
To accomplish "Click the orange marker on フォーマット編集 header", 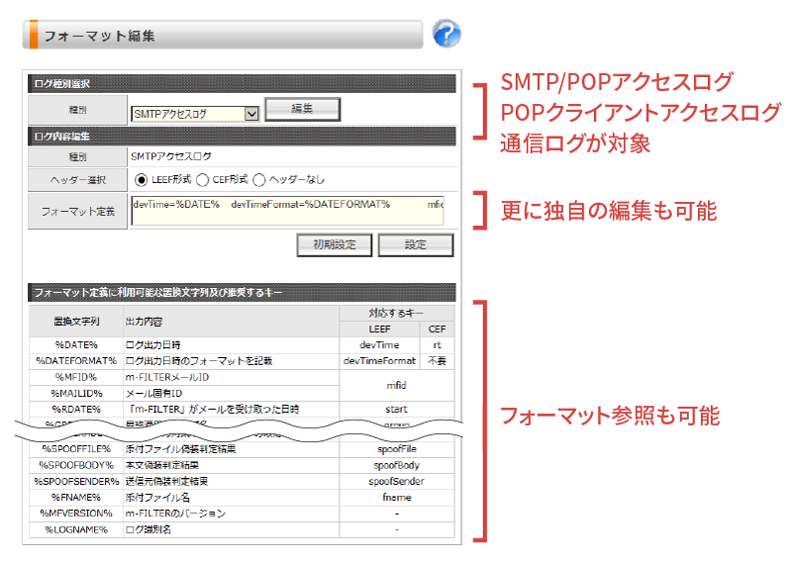I will (33, 35).
